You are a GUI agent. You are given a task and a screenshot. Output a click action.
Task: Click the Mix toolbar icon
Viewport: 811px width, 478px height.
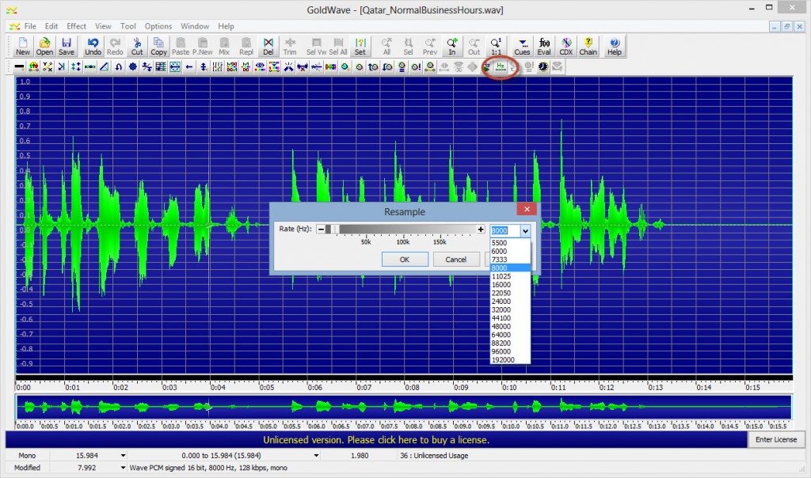(x=224, y=46)
